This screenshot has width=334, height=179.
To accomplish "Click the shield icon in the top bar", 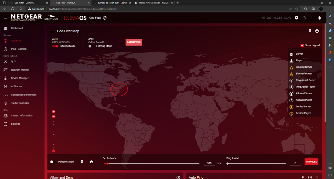I will tap(297, 18).
